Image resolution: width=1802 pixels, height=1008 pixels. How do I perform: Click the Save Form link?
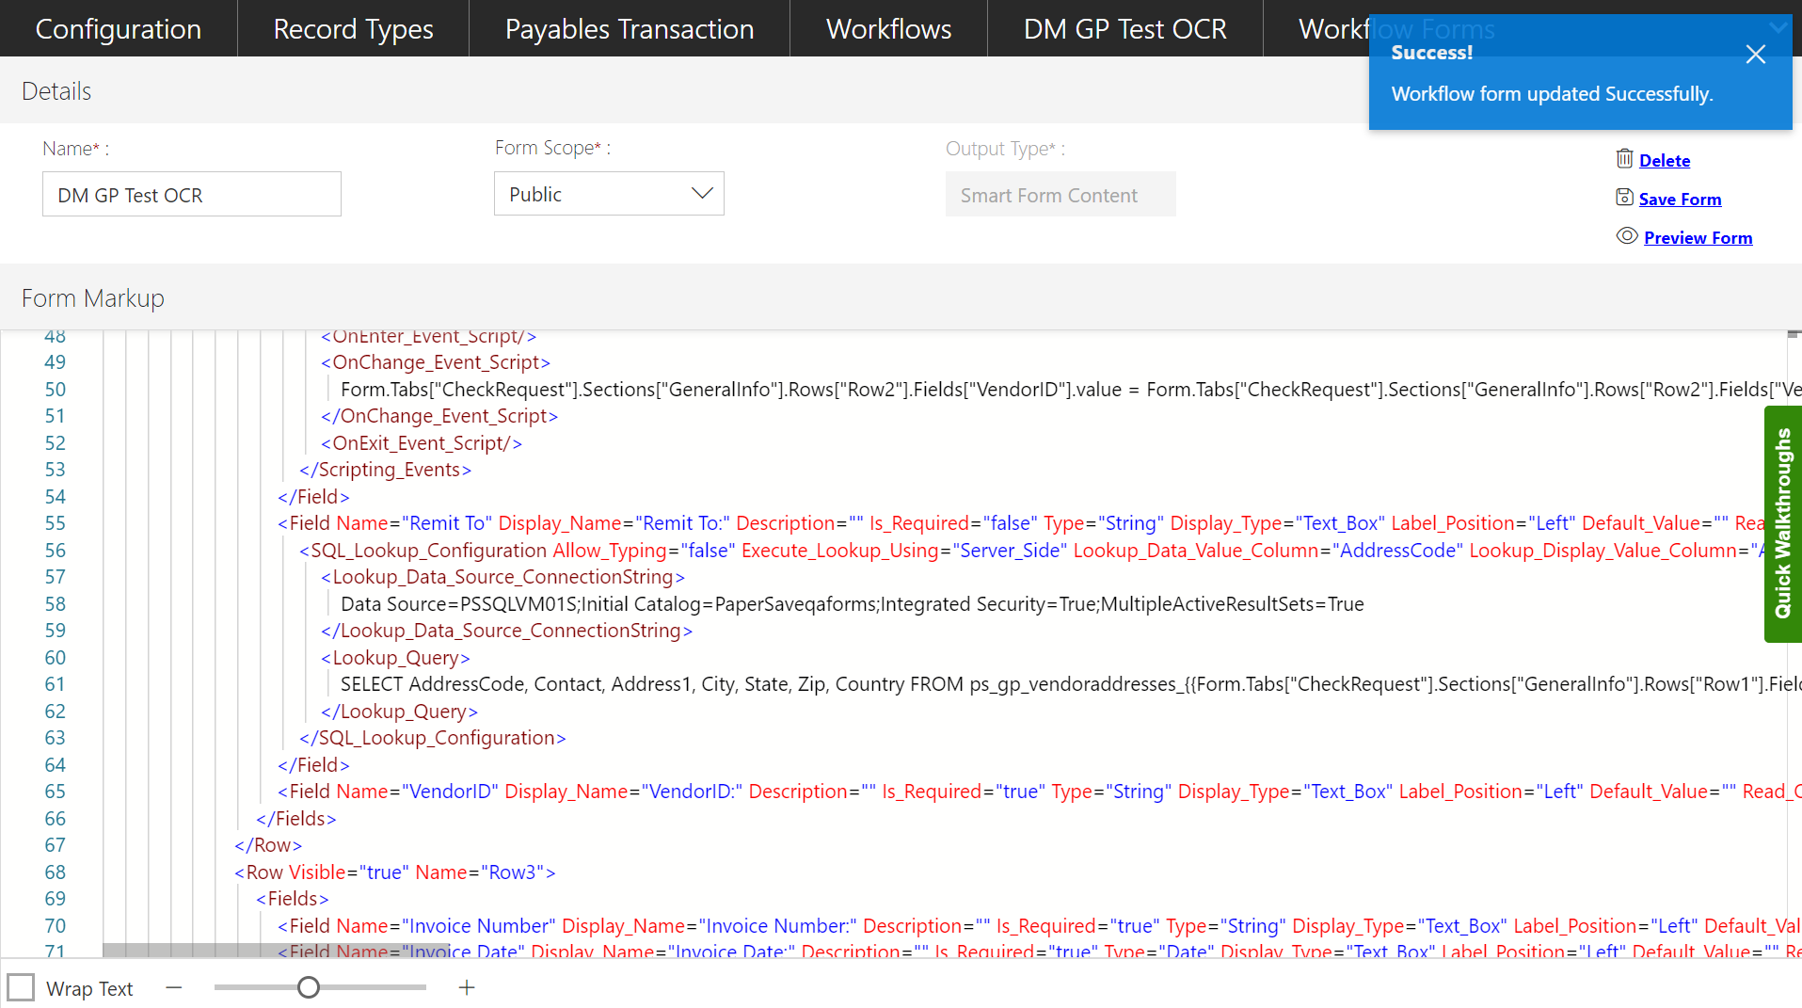(1680, 199)
